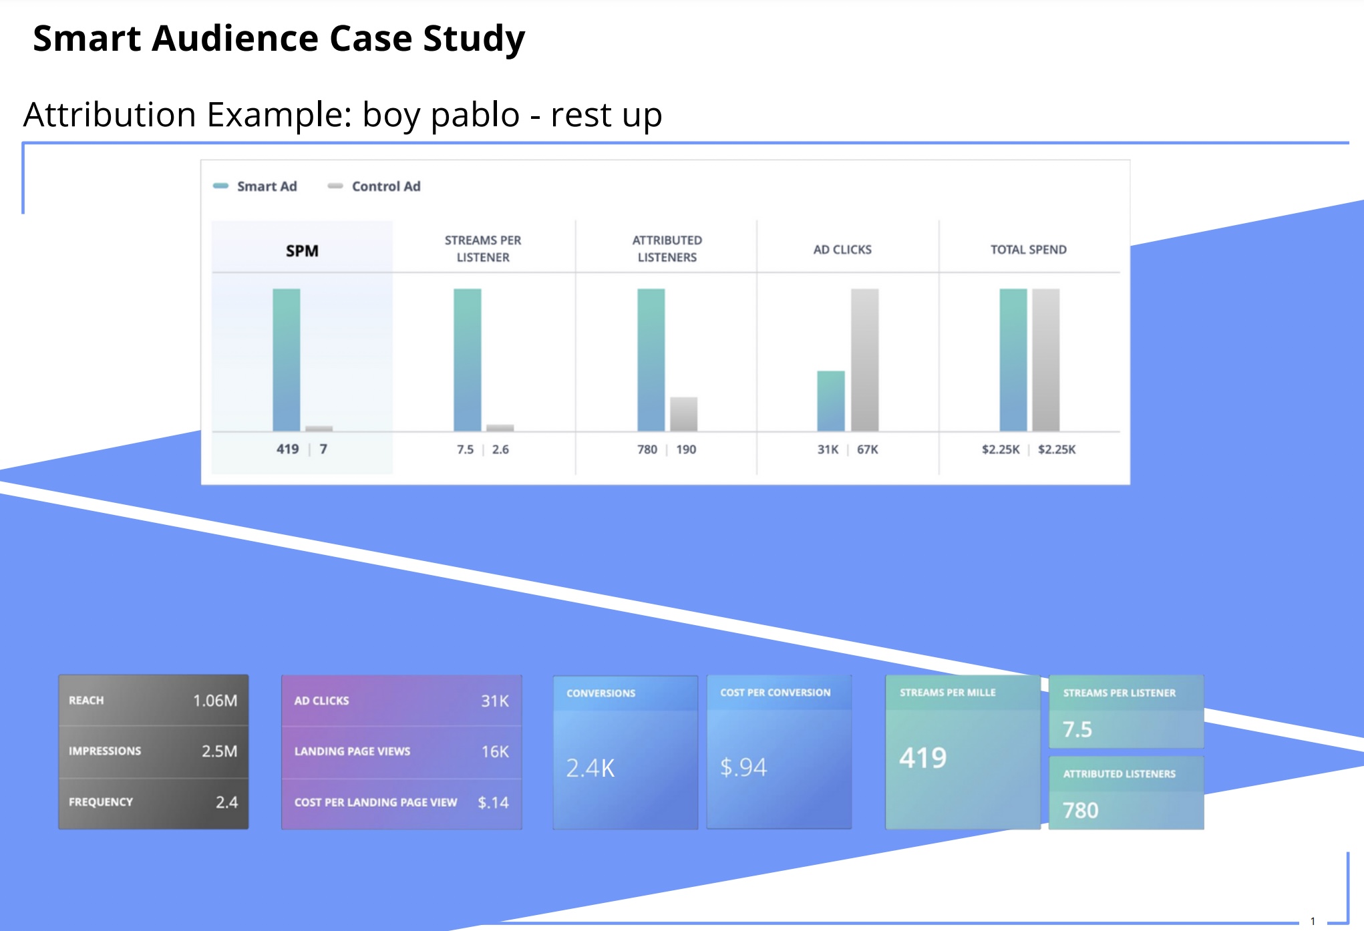
Task: Click the $.94 cost per conversion value
Action: click(x=743, y=767)
